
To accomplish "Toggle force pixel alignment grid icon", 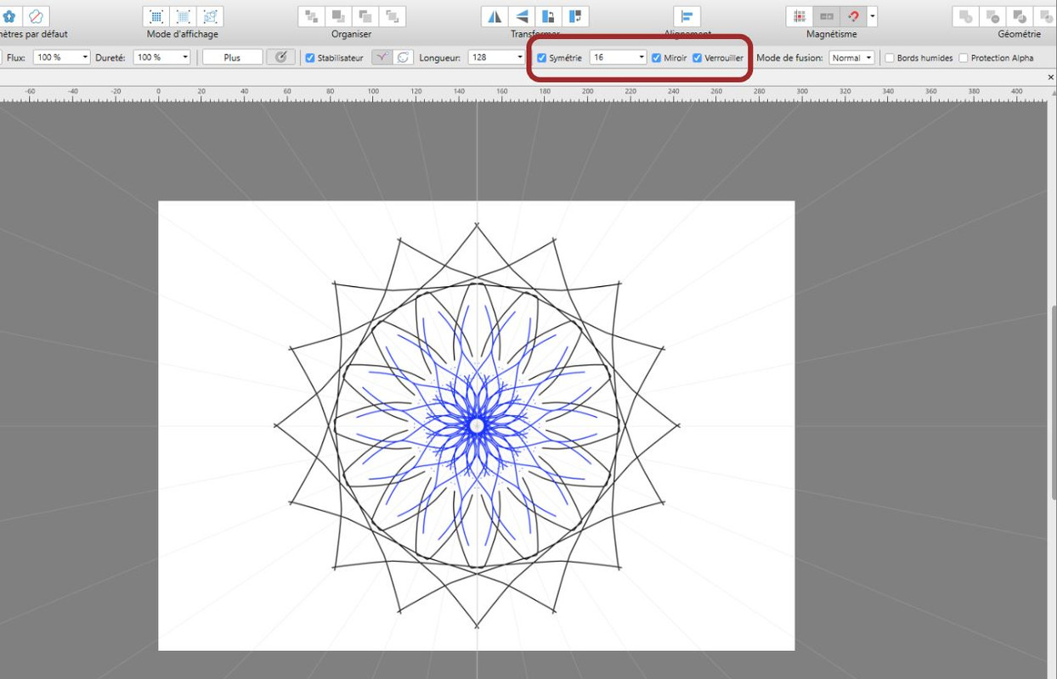I will coord(800,16).
